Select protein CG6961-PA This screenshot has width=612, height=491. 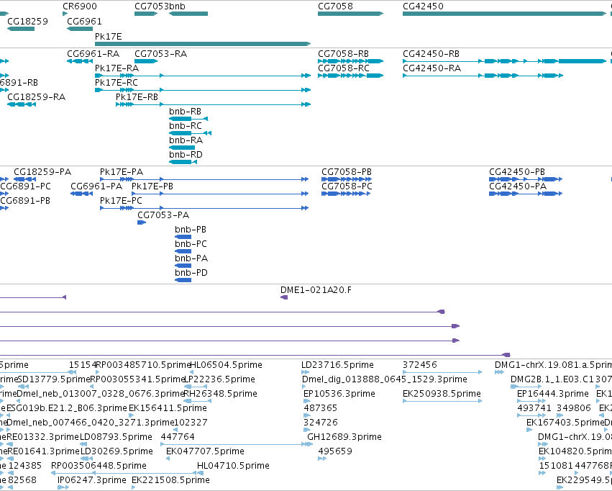pyautogui.click(x=81, y=194)
